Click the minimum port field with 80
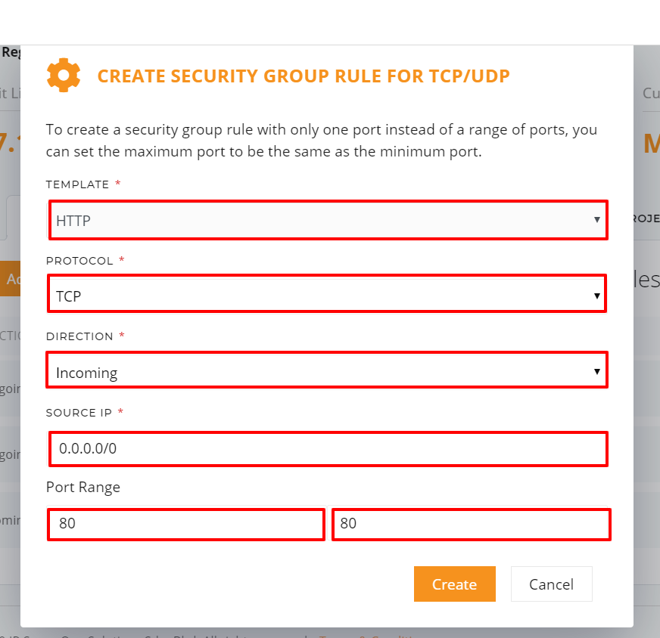Viewport: 660px width, 638px height. click(186, 524)
